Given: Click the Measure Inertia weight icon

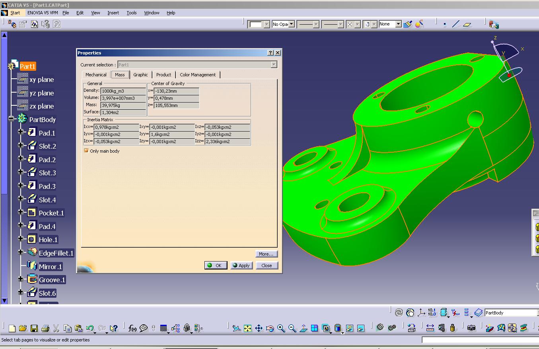Looking at the screenshot, I should pos(453,328).
